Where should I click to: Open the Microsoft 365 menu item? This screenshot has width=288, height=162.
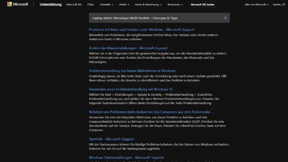click(74, 4)
